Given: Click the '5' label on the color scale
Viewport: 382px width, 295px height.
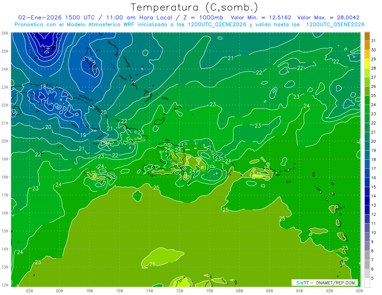Looking at the screenshot, I should point(372,278).
